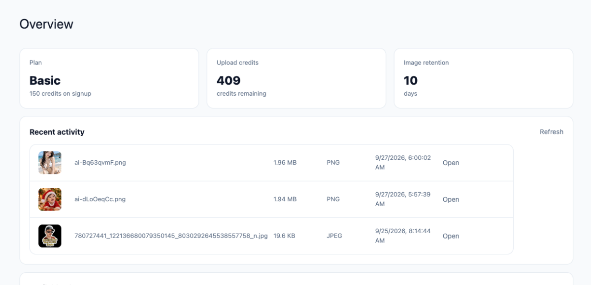Select filename ai-Bq63qvmF.png
This screenshot has width=591, height=285.
(x=100, y=162)
